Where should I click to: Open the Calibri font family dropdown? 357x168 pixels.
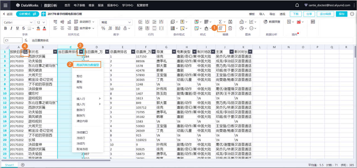[18, 22]
